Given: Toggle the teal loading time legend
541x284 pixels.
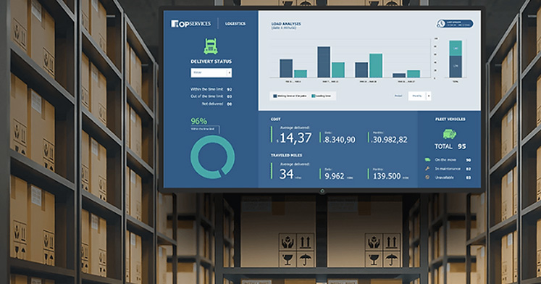Looking at the screenshot, I should [322, 96].
